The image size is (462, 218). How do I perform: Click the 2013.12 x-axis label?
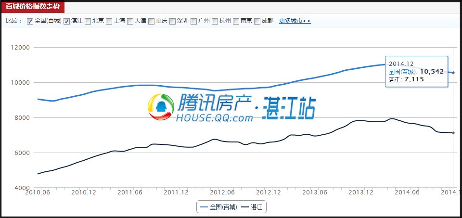point(361,192)
